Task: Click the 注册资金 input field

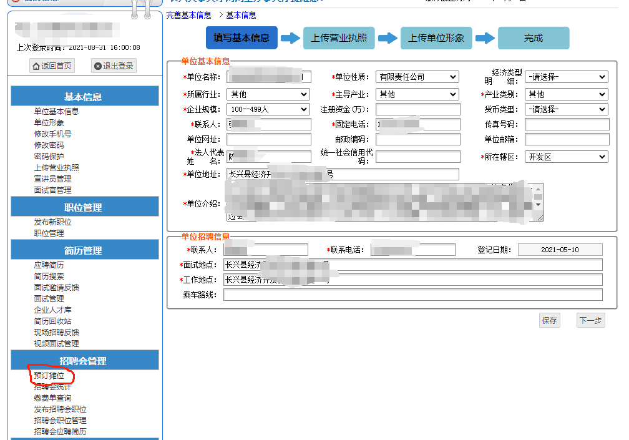Action: (x=417, y=109)
